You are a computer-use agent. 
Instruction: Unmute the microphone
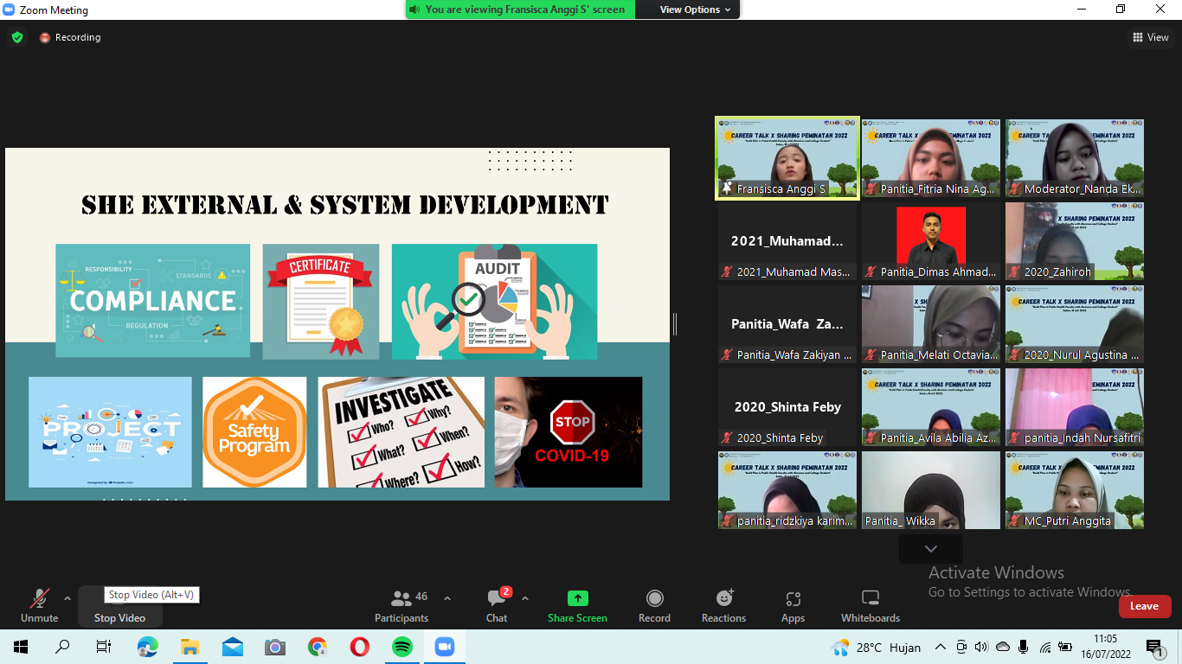(x=39, y=605)
